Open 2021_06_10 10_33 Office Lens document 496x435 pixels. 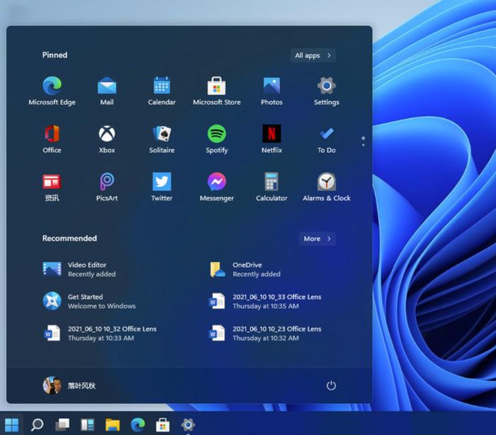point(265,301)
